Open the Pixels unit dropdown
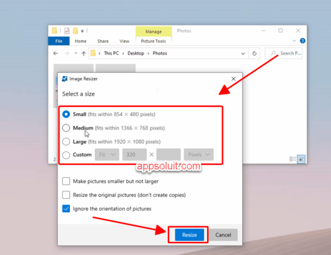This screenshot has width=331, height=255. click(x=198, y=155)
